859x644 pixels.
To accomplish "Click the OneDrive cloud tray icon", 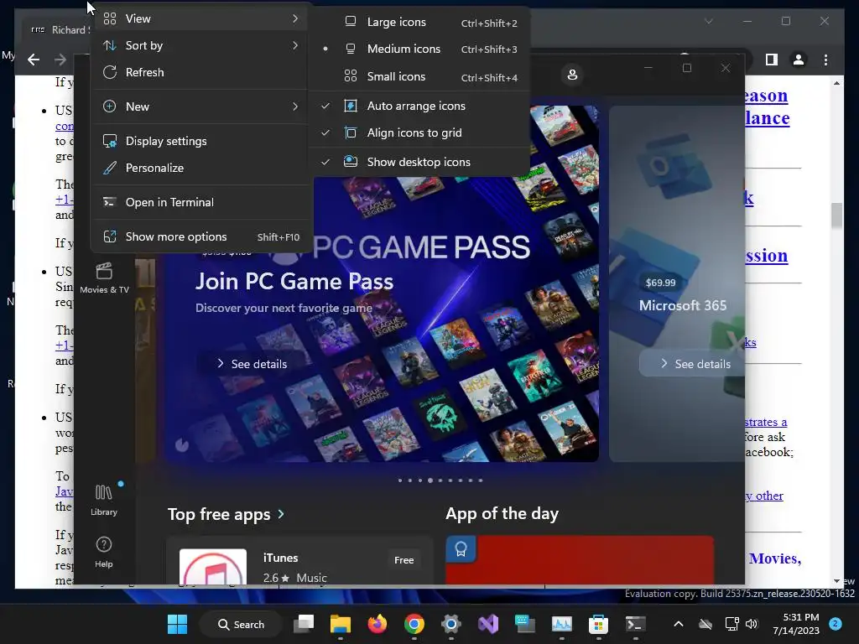I will [705, 624].
